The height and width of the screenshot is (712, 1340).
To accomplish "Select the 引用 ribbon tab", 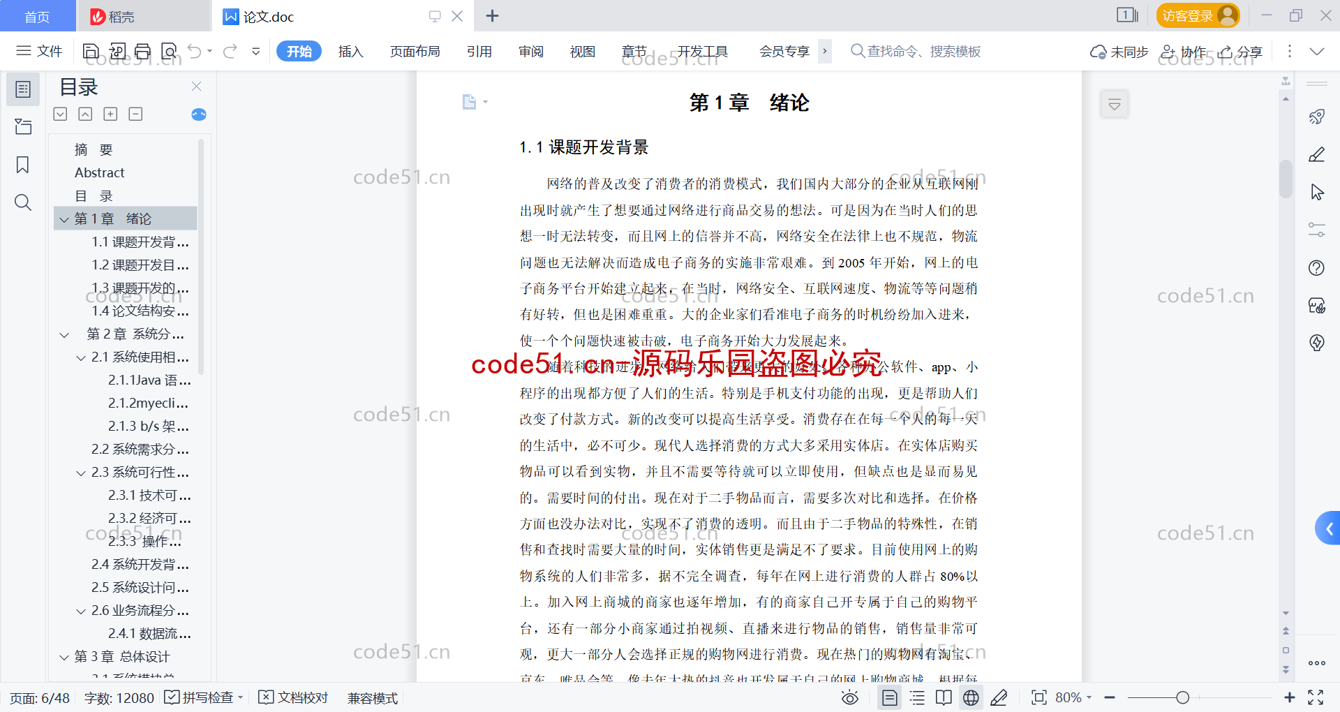I will click(479, 51).
